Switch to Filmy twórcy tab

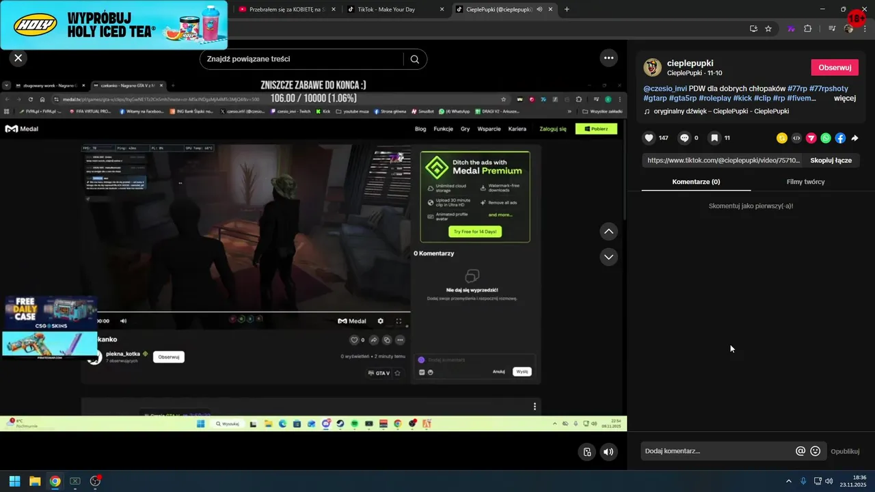805,182
